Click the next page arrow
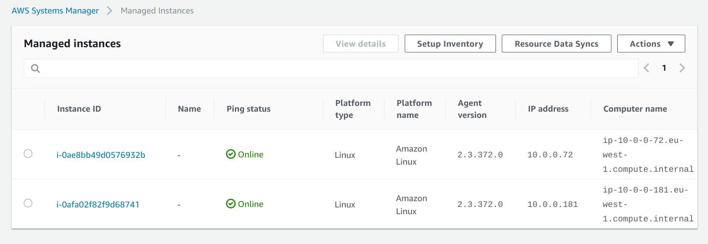 click(x=682, y=68)
